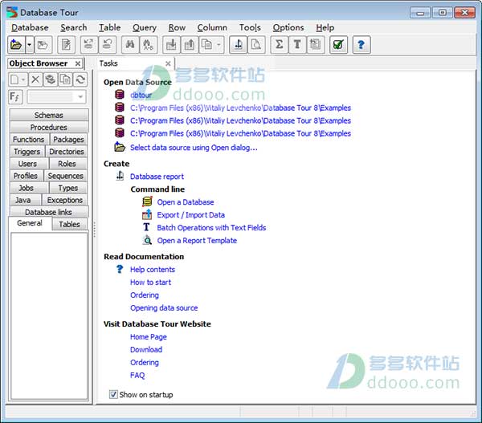Click the bold T text operations toolbar icon
The height and width of the screenshot is (423, 482).
pos(297,45)
